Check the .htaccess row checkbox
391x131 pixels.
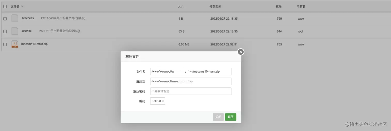pyautogui.click(x=5, y=19)
